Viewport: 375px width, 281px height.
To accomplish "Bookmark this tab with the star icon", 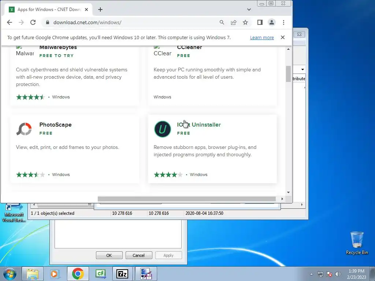I will coord(245,22).
